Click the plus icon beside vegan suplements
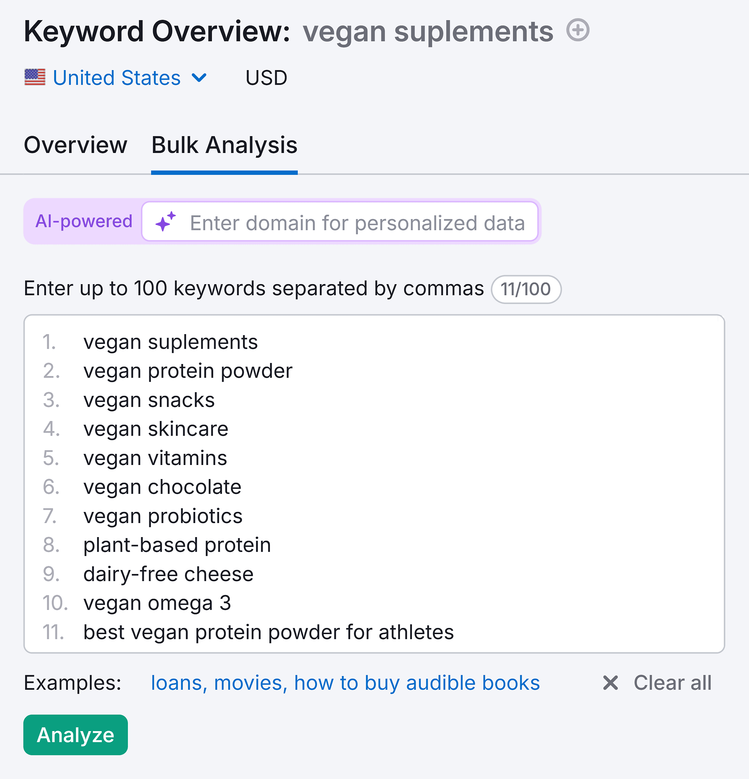 point(578,30)
